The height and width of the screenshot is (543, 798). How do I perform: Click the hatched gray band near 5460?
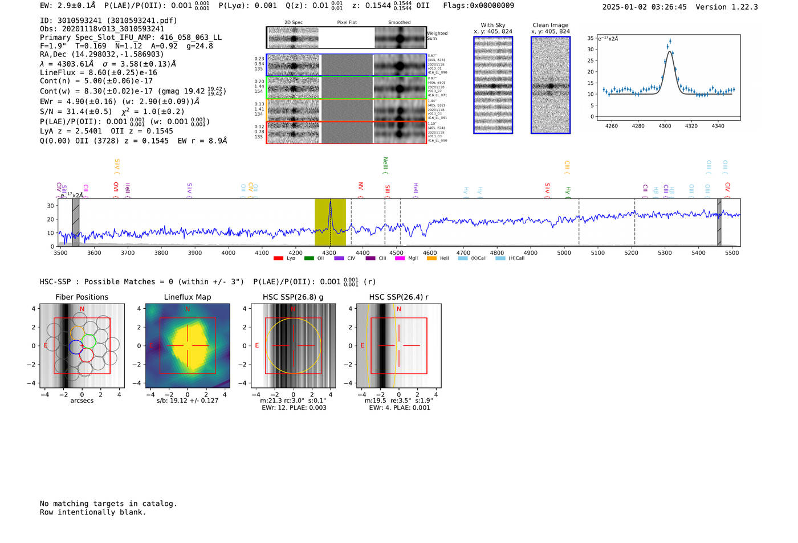click(x=719, y=222)
